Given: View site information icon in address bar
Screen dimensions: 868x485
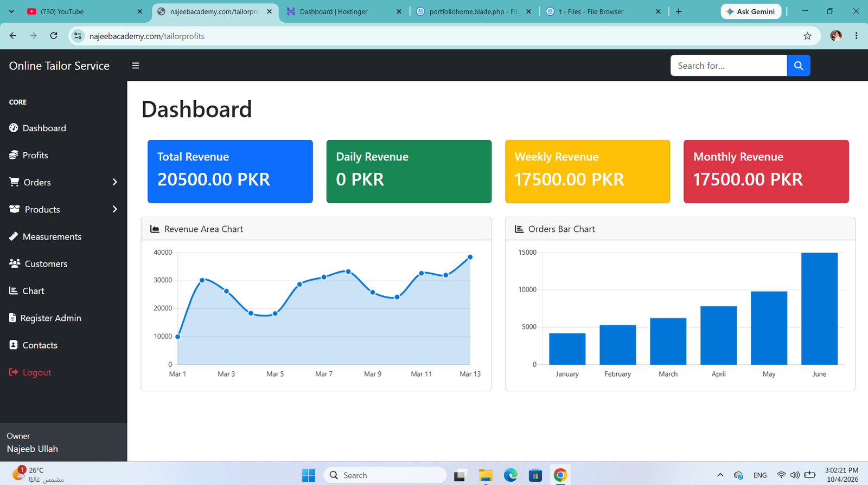Looking at the screenshot, I should (x=78, y=36).
